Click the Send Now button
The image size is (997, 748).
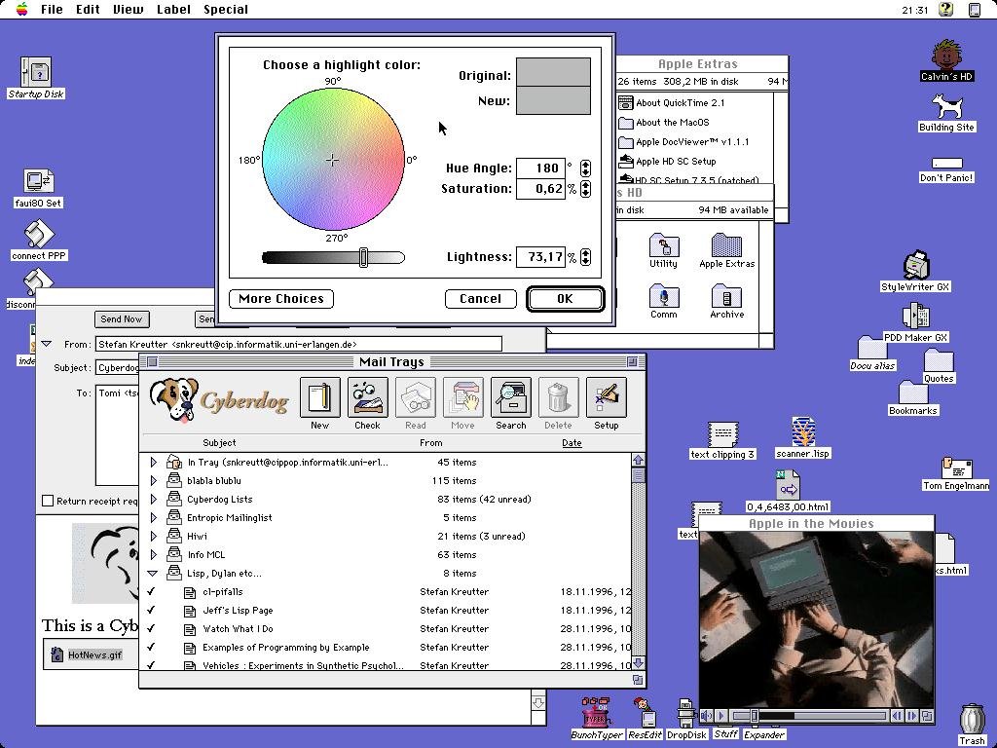point(122,319)
